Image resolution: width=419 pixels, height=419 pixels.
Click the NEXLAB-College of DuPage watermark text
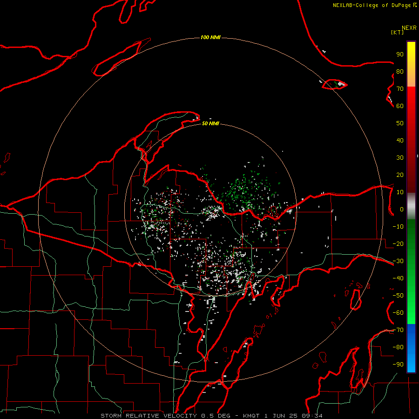[x=375, y=5]
